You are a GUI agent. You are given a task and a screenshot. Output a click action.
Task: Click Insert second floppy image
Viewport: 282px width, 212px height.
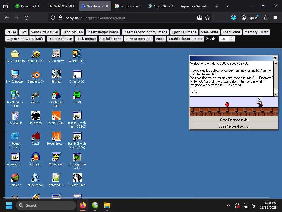[145, 32]
